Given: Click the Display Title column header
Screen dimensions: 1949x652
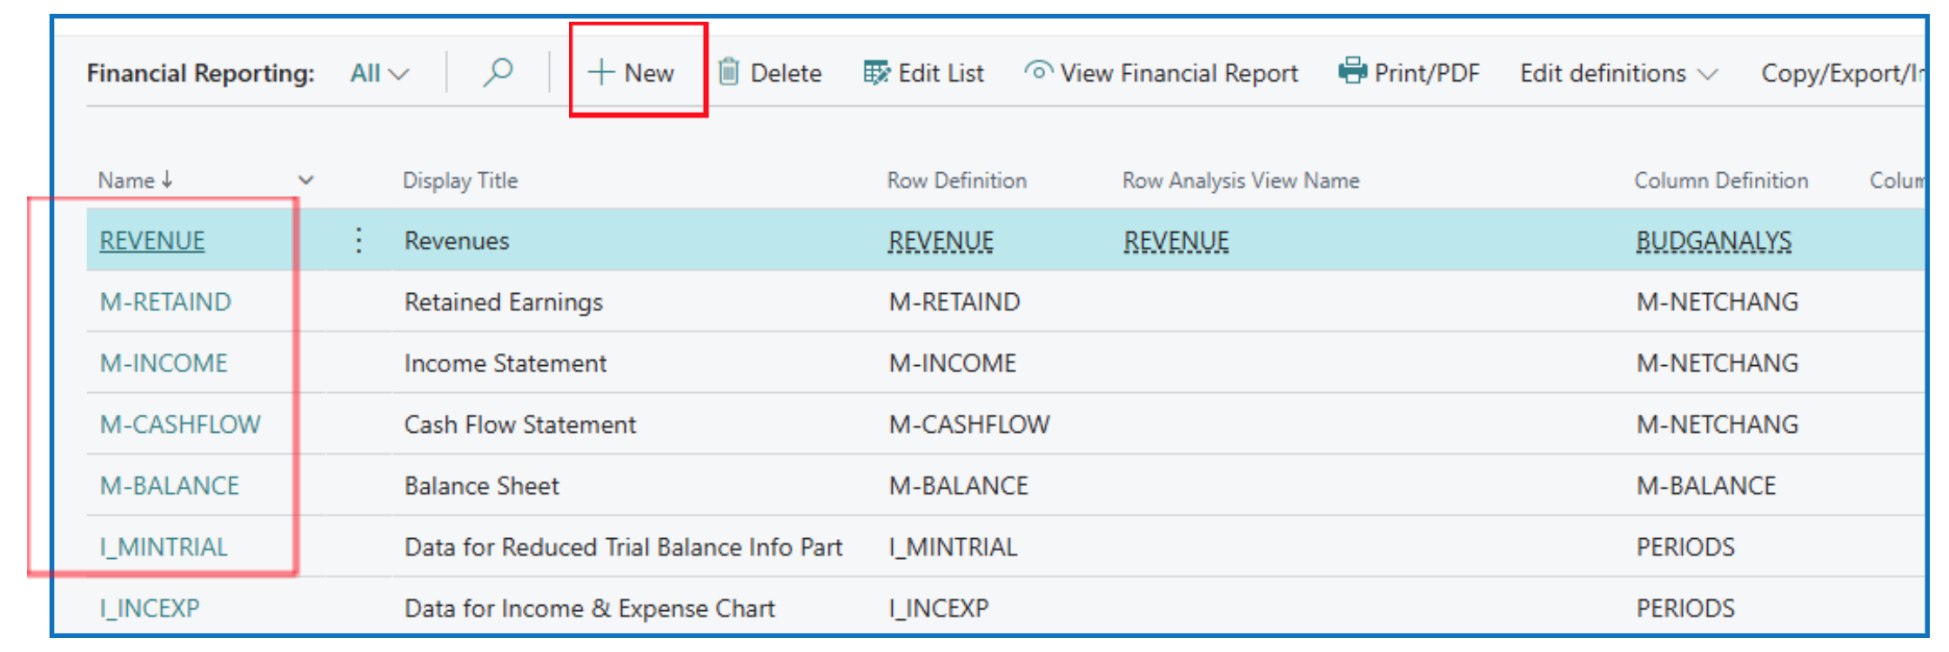Looking at the screenshot, I should coord(459,181).
